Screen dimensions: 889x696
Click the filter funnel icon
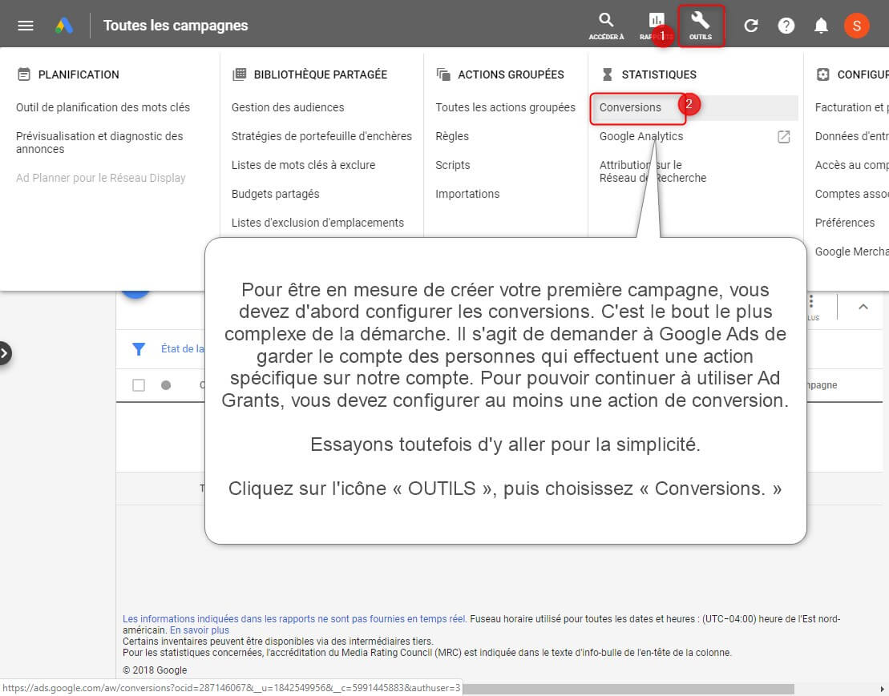tap(139, 349)
